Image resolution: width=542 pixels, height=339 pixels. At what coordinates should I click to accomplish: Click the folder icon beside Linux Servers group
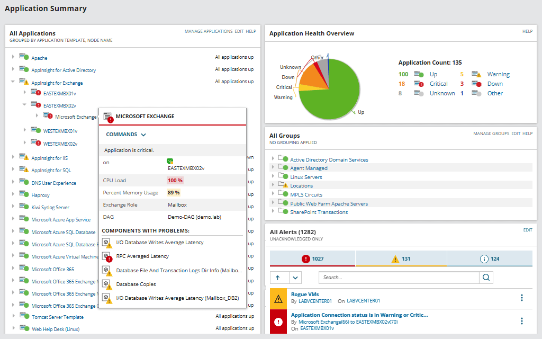tap(282, 177)
